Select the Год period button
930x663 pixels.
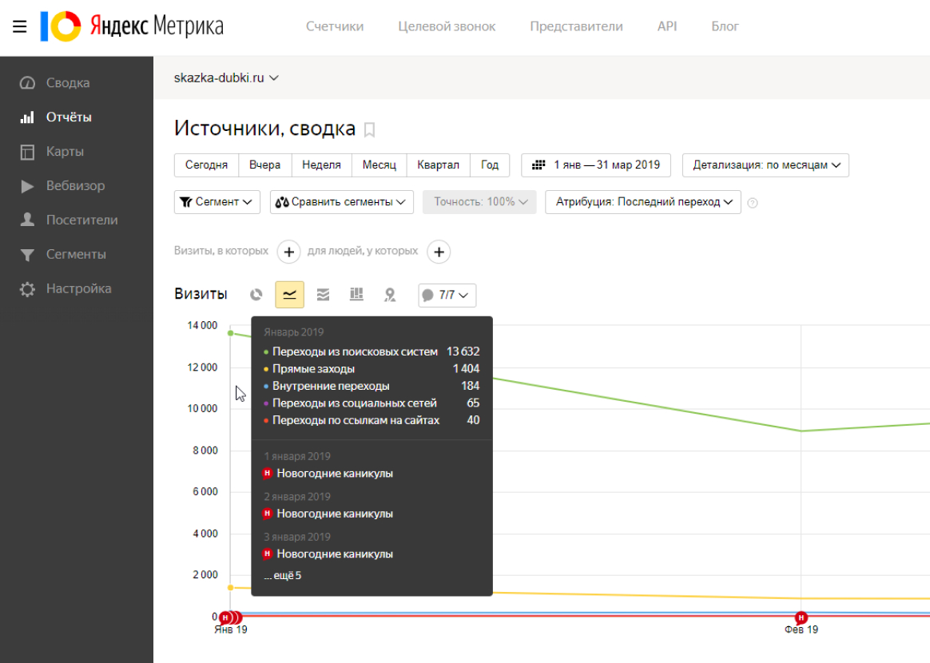(x=490, y=165)
